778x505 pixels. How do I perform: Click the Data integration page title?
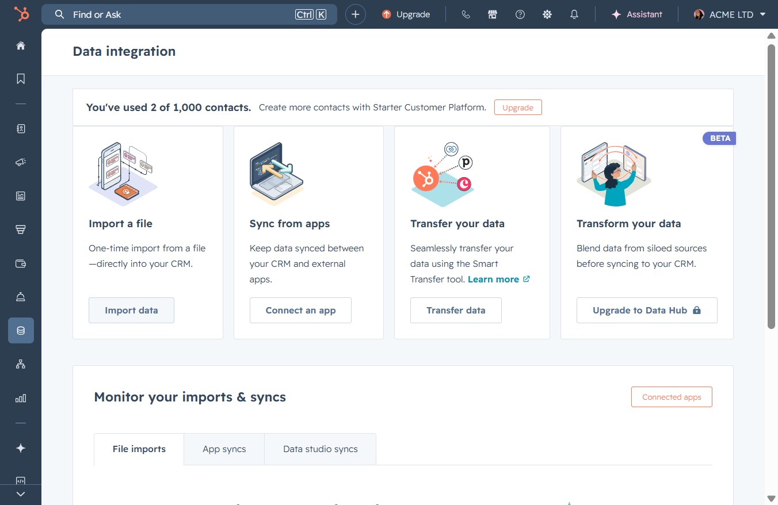point(124,51)
